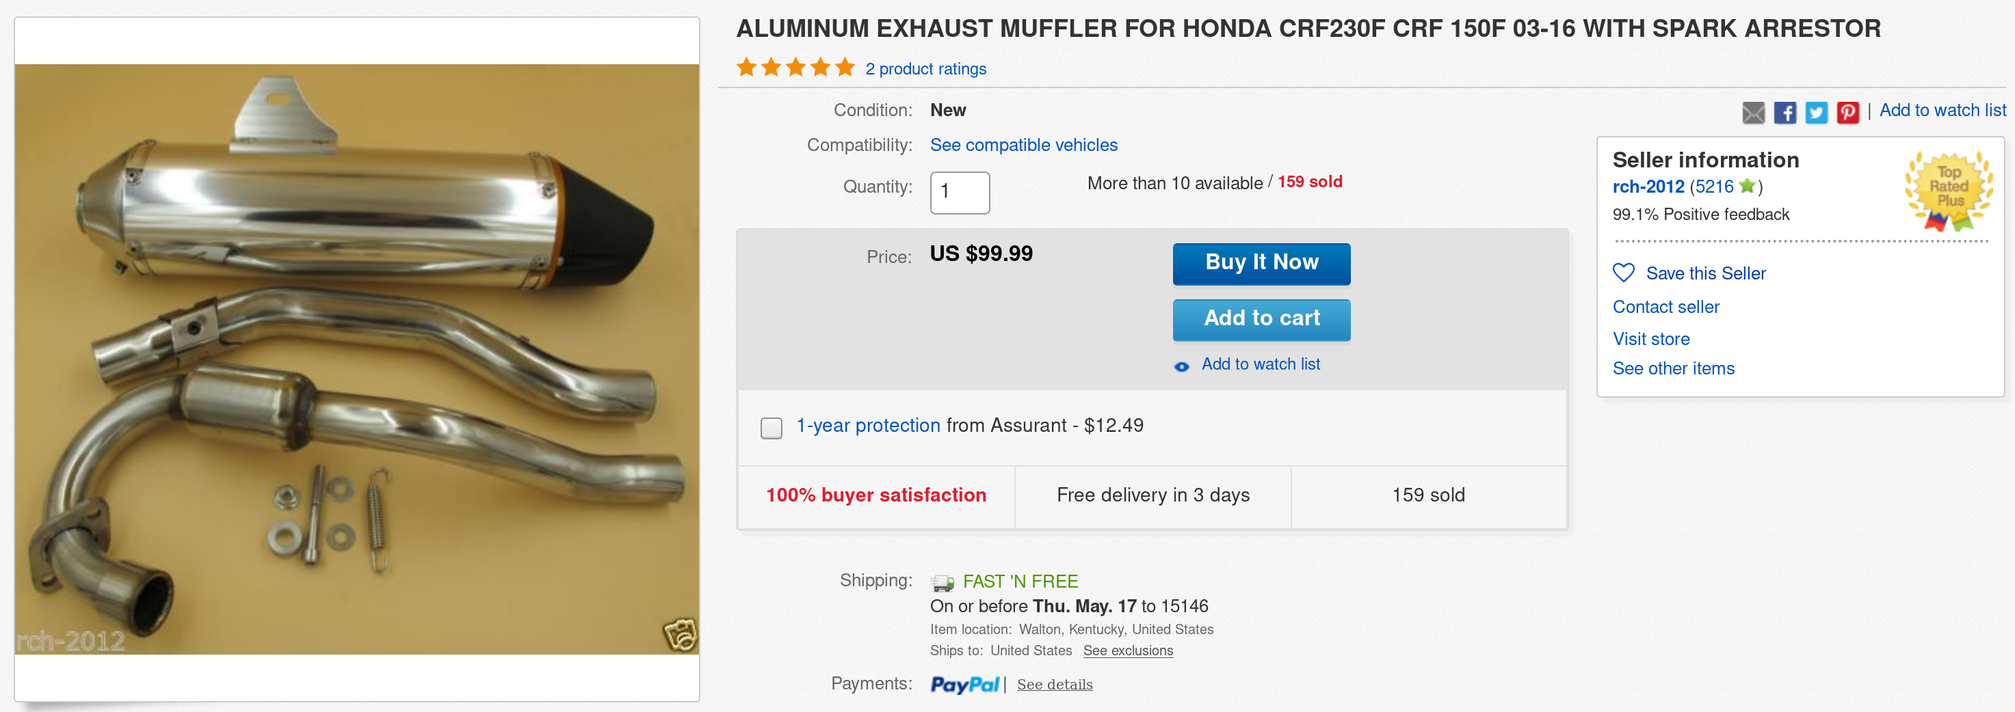Share listing on Facebook
Image resolution: width=2015 pixels, height=712 pixels.
tap(1784, 113)
